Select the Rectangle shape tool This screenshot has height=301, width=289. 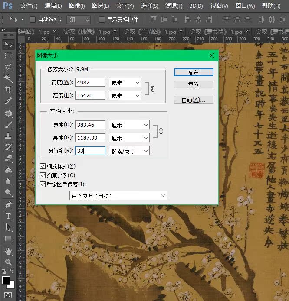pos(8,239)
